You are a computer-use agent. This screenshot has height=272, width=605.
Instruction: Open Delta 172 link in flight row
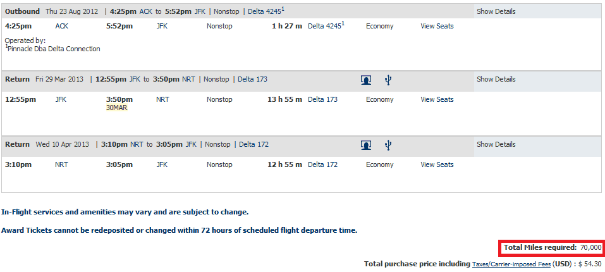click(x=322, y=164)
